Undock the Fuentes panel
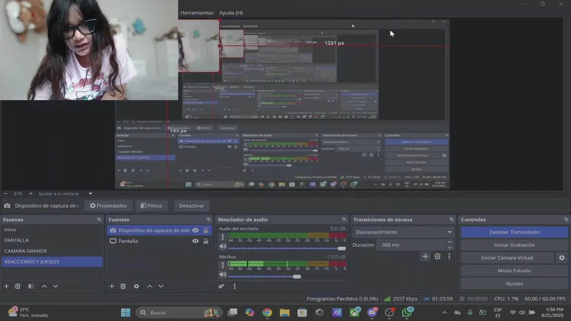The image size is (571, 321). pos(208,220)
